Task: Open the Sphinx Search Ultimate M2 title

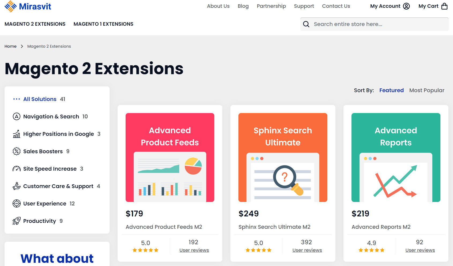Action: [x=275, y=227]
